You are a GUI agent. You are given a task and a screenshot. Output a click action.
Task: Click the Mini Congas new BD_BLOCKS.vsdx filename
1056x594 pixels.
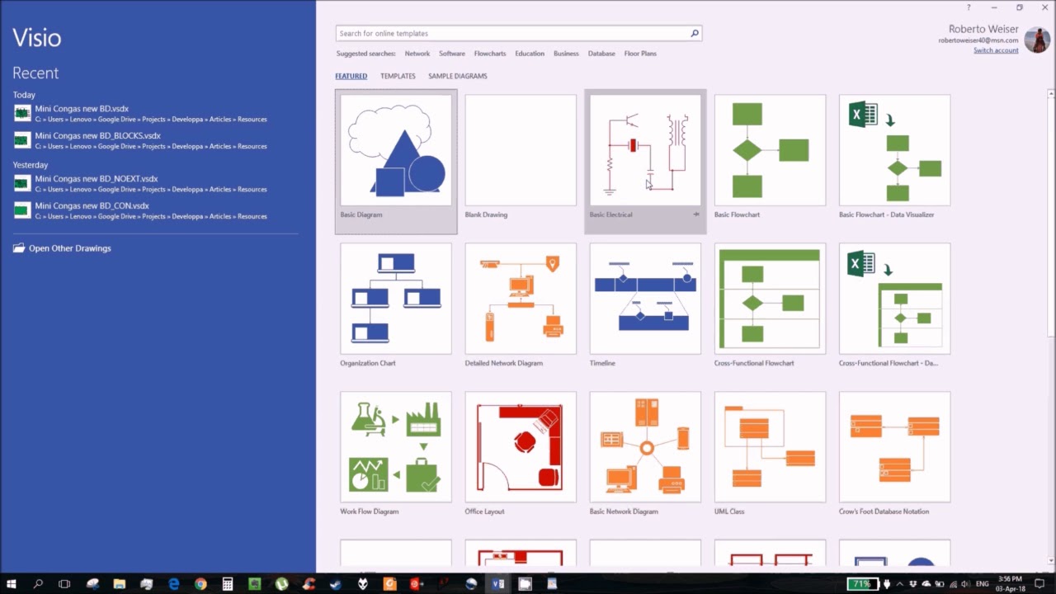click(97, 136)
